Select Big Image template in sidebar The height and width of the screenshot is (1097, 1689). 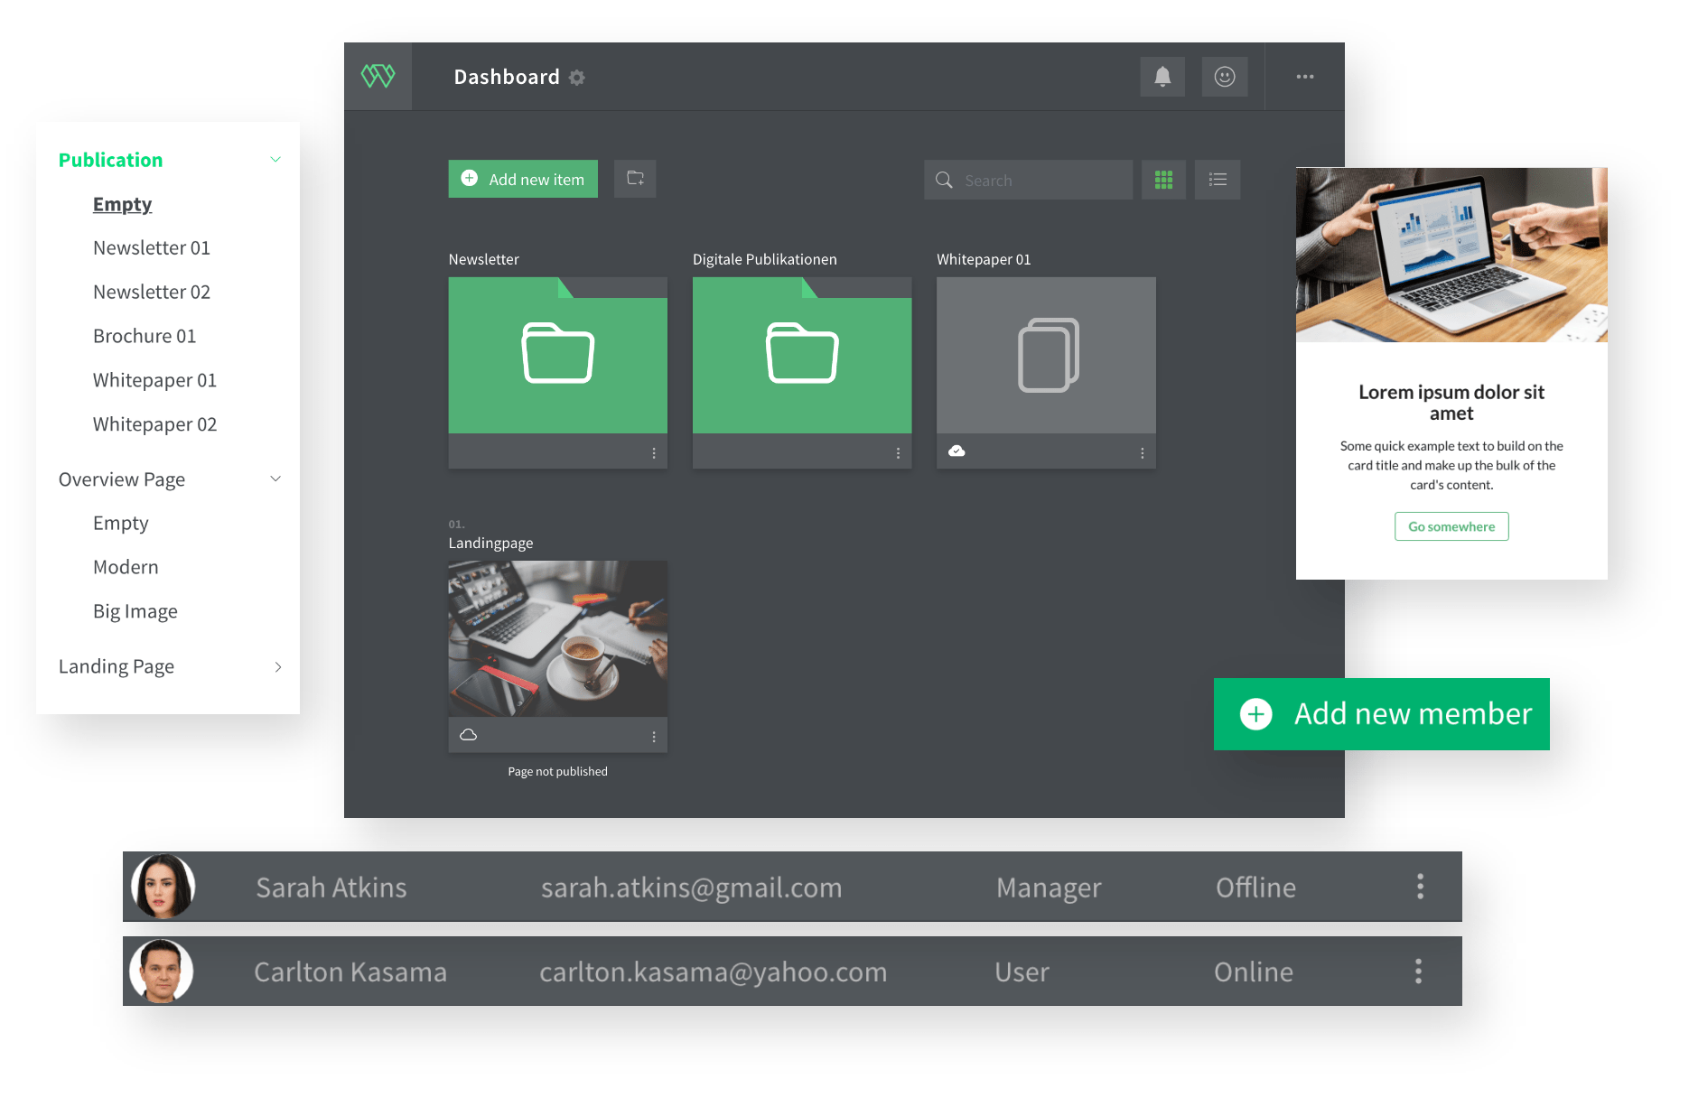[135, 611]
